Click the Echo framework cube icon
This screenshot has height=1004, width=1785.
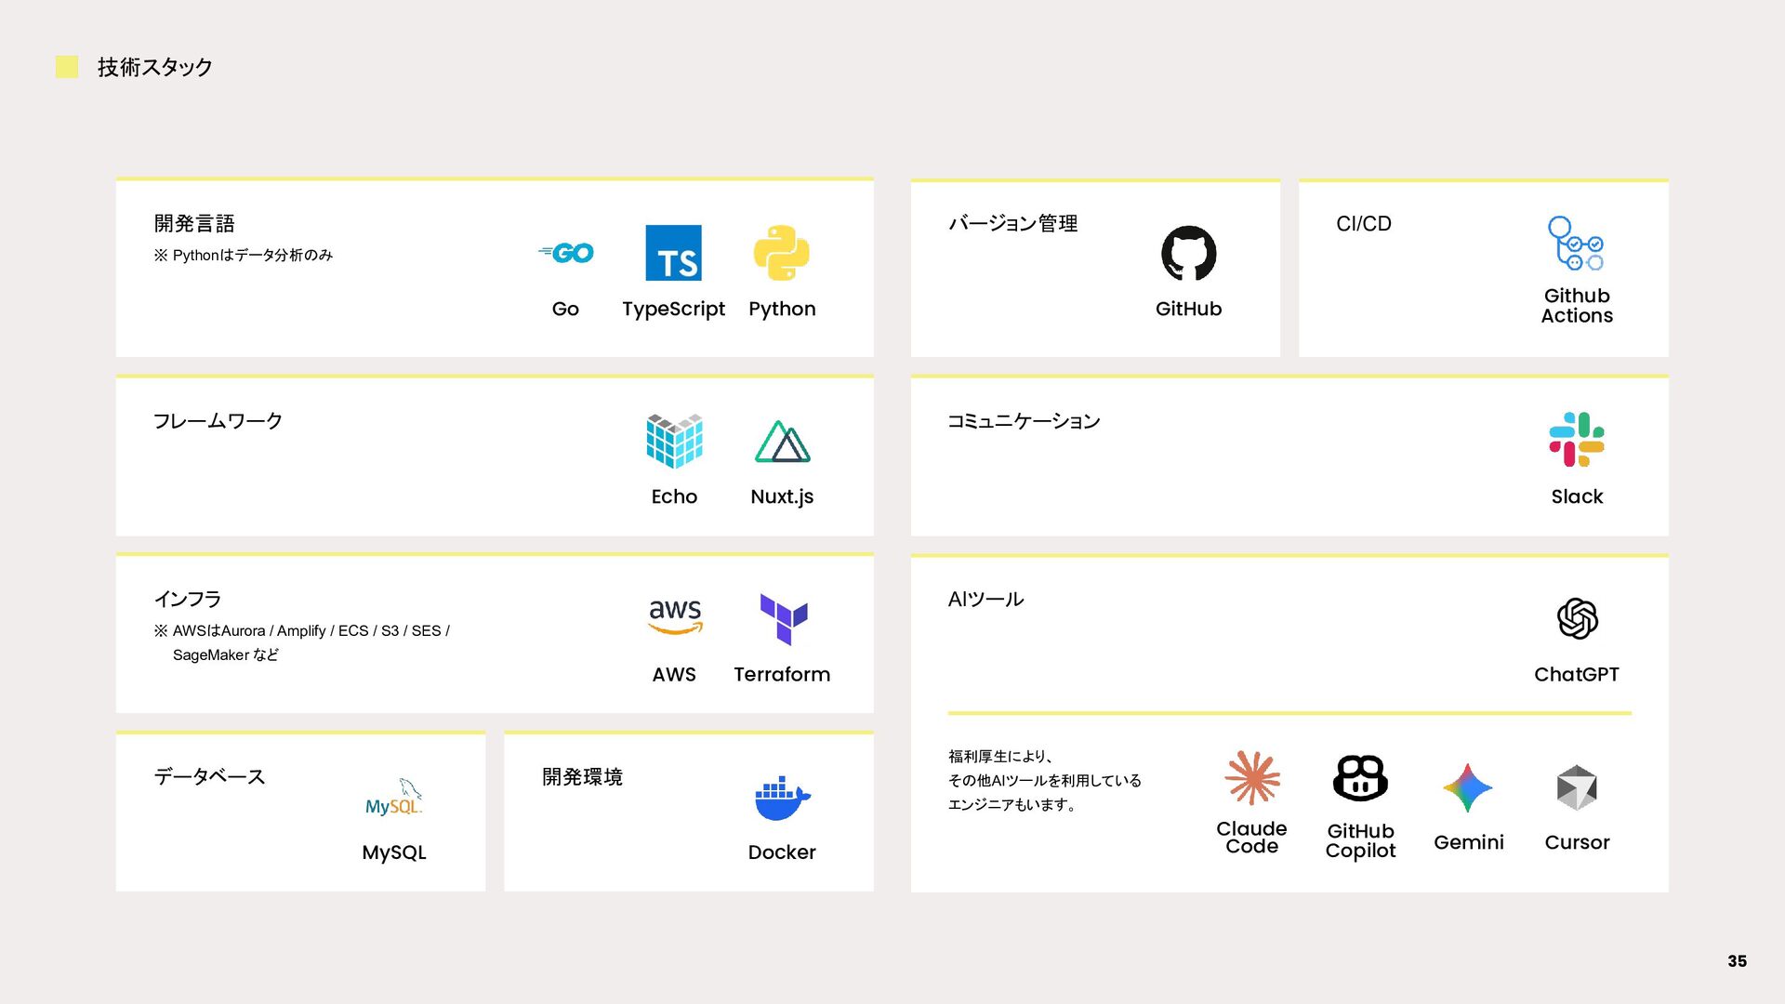(674, 441)
